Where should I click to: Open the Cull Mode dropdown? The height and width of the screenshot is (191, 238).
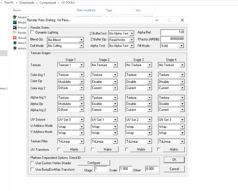[65, 46]
